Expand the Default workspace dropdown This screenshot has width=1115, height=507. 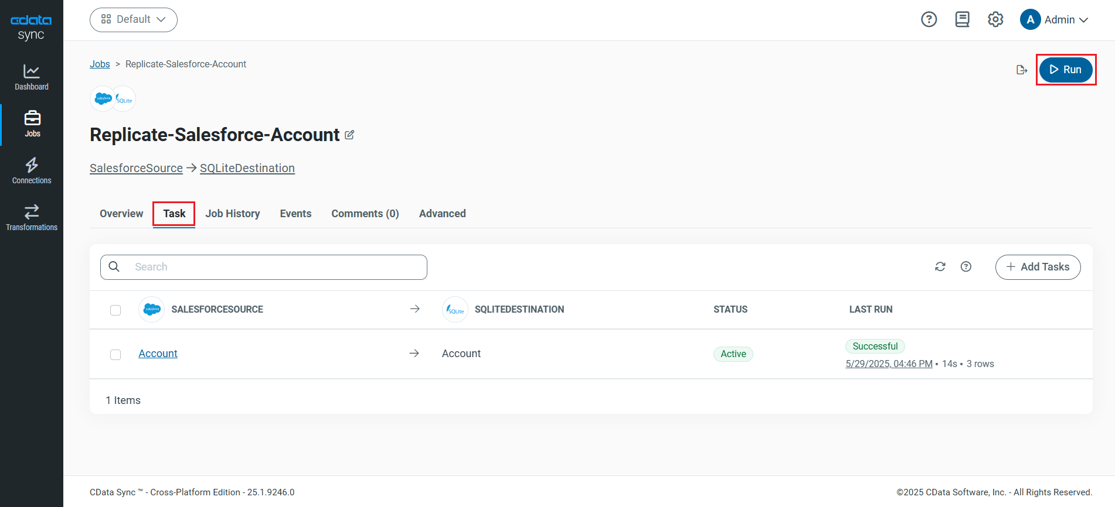click(x=134, y=19)
